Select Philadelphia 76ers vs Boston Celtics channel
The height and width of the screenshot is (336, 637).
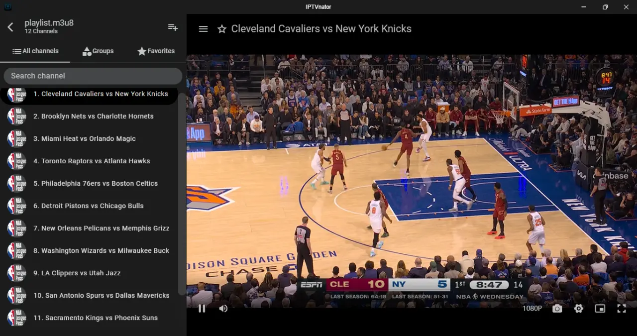89,183
